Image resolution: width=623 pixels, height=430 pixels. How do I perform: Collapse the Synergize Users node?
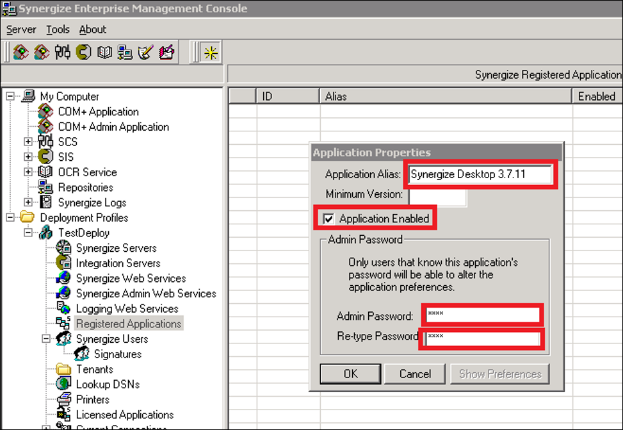pyautogui.click(x=46, y=339)
